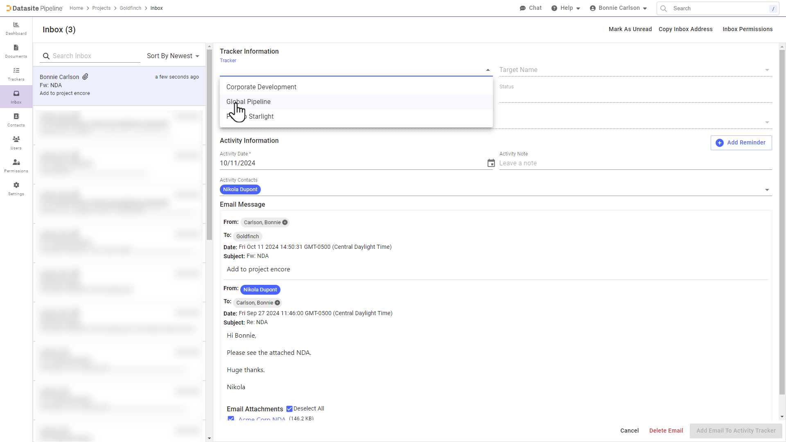Viewport: 786px width, 442px height.
Task: Click the Projects breadcrumb link
Action: pyautogui.click(x=101, y=8)
